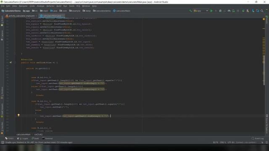The image size is (269, 151).
Task: Open the Analyze menu
Action: tap(40, 6)
